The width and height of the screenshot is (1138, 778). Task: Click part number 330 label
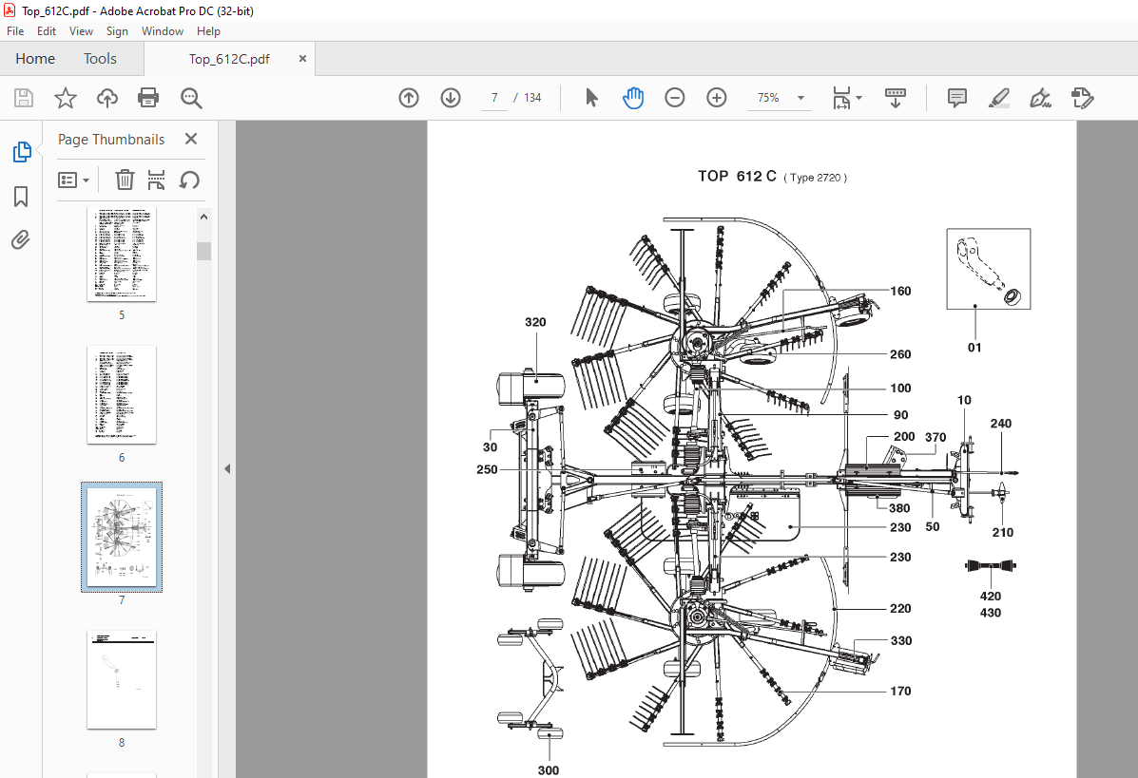(901, 640)
